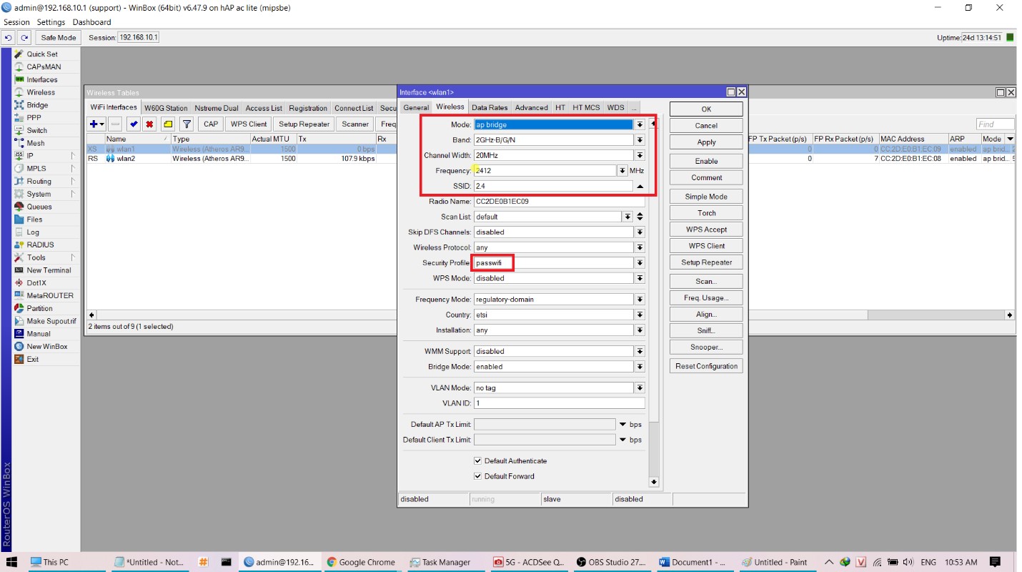Screen dimensions: 1022x572
Task: Switch to Registration tab in Wireless Tables
Action: (308, 109)
